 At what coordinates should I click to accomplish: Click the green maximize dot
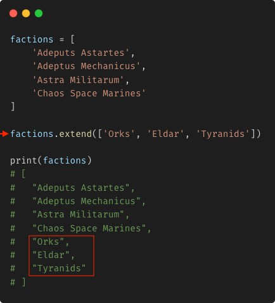tap(39, 13)
